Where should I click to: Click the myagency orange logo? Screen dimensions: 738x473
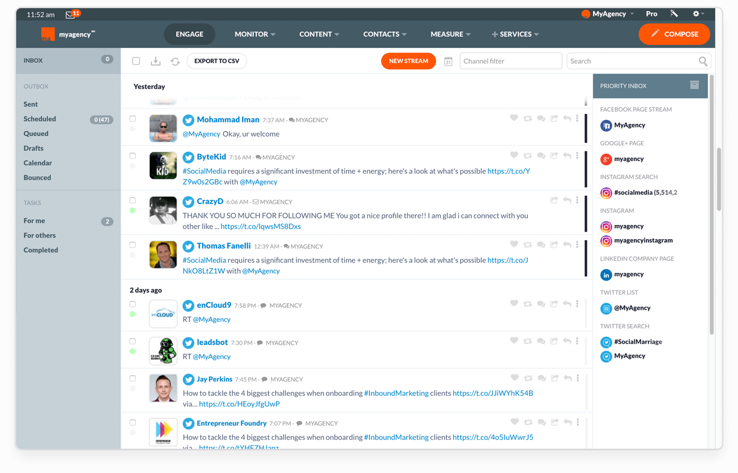[x=48, y=34]
